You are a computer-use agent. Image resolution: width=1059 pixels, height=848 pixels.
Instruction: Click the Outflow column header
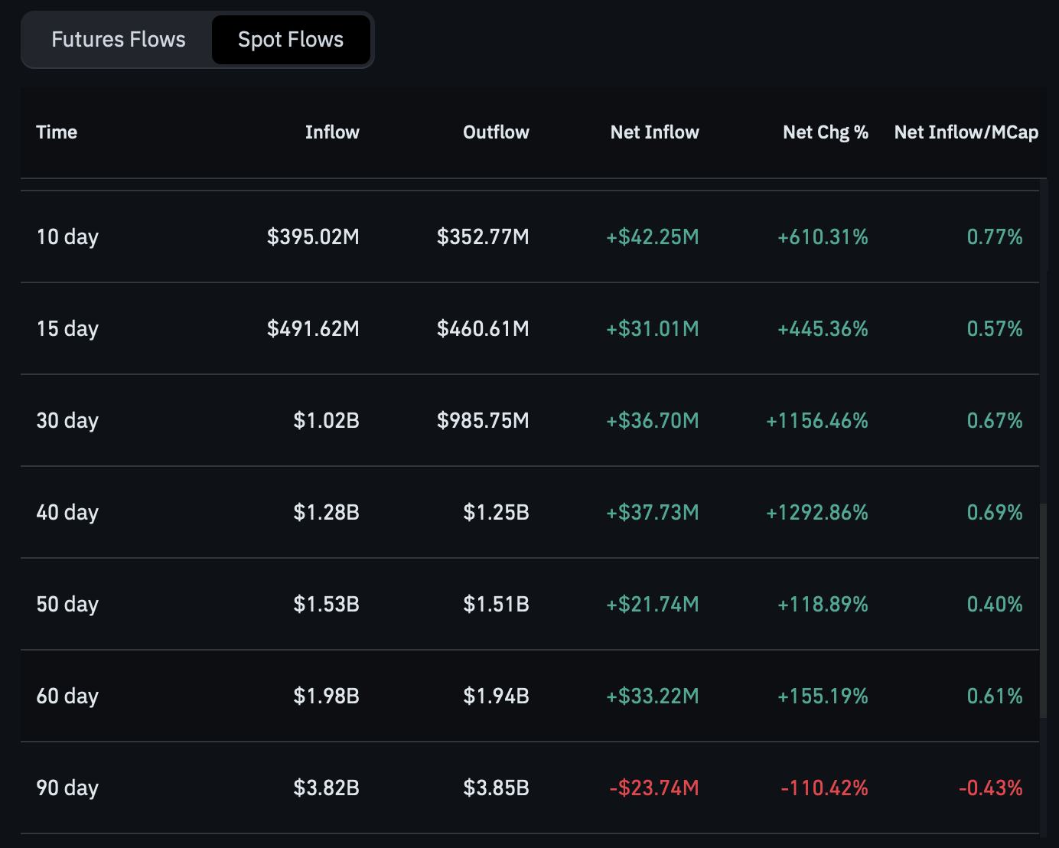(496, 132)
